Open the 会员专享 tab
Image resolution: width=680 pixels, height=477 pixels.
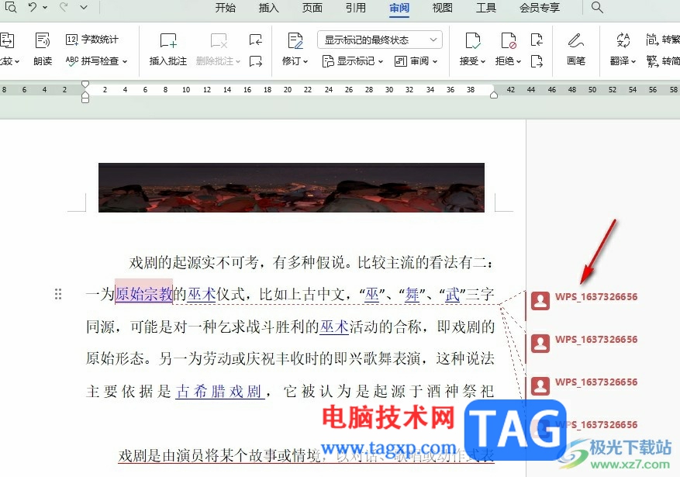click(x=540, y=8)
